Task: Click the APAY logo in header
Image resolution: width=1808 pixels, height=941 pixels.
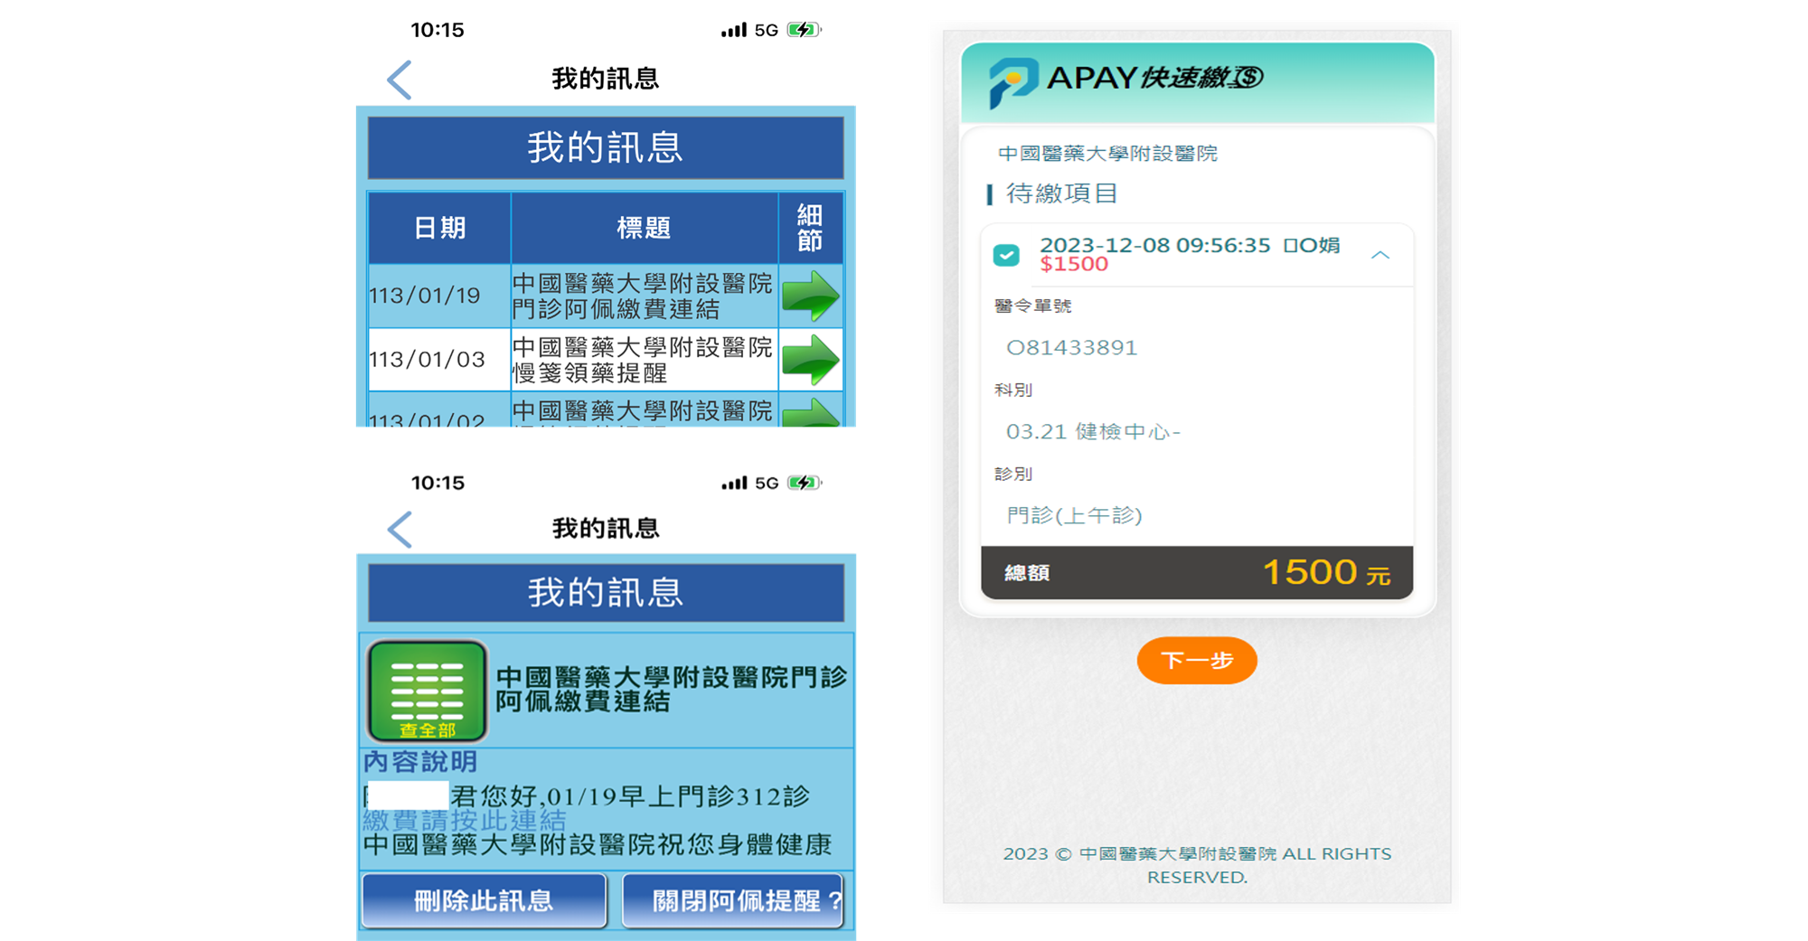Action: pyautogui.click(x=1012, y=82)
